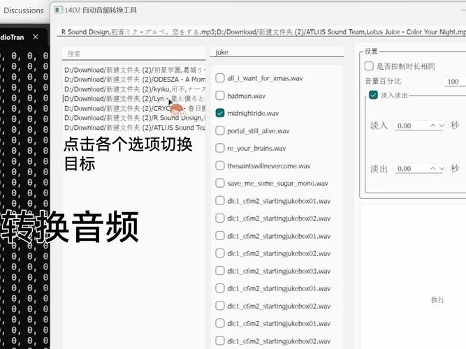466x349 pixels.
Task: Close the dioTran tab in the background window
Action: (x=36, y=37)
